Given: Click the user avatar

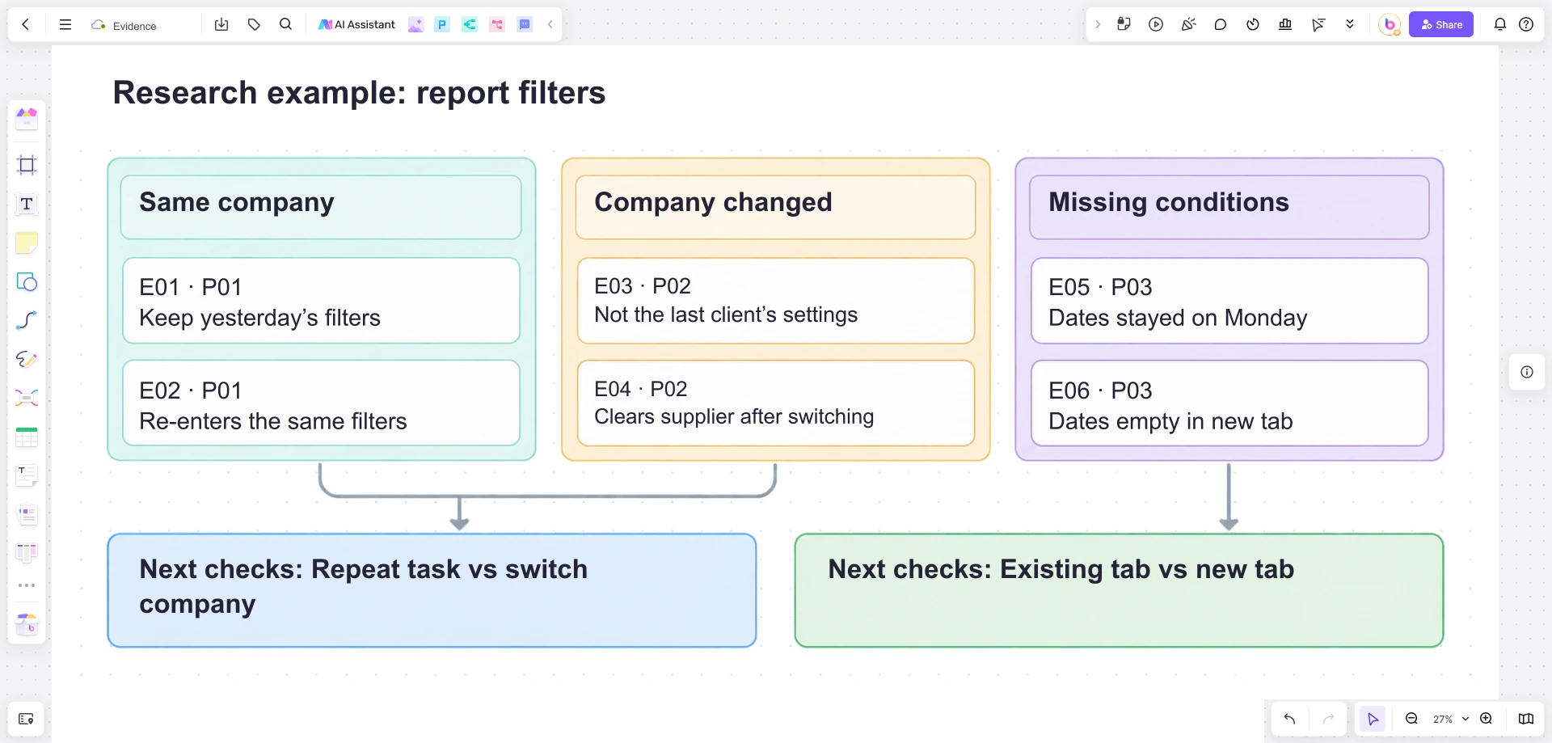Looking at the screenshot, I should click(1390, 24).
